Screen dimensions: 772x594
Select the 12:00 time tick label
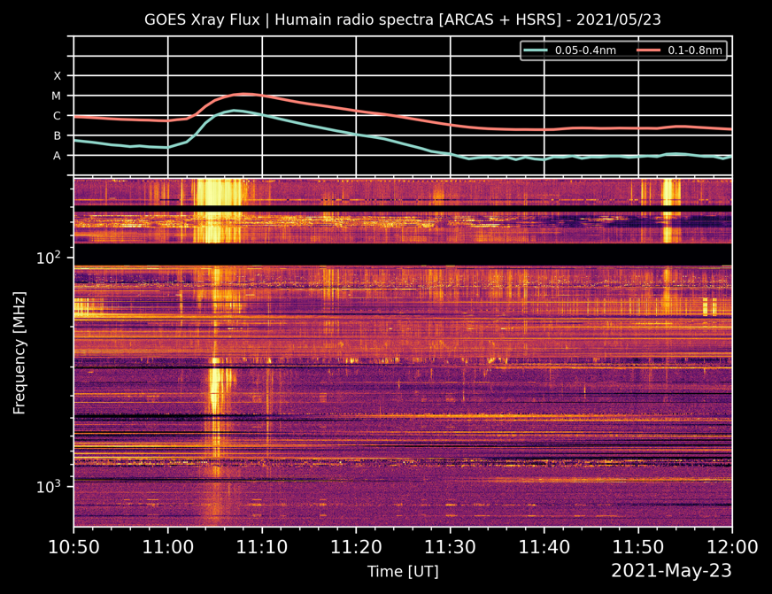pos(731,549)
